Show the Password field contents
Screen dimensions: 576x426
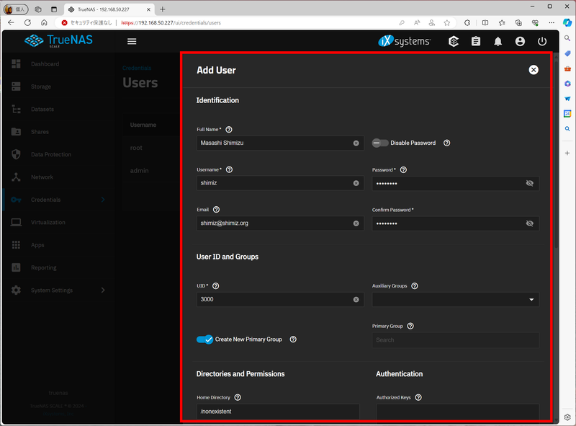(529, 183)
